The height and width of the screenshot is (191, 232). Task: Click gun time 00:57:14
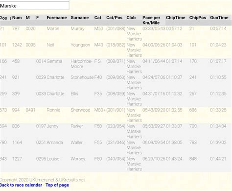point(218,28)
